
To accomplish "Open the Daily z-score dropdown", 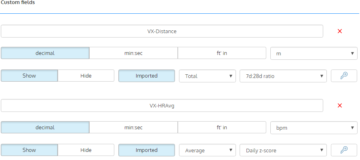I will (283, 150).
